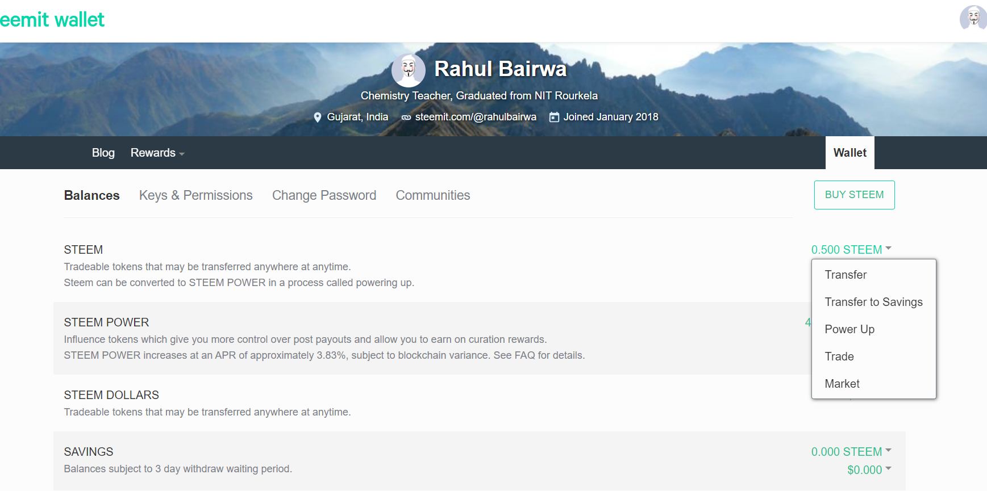Viewport: 987px width, 491px height.
Task: Open Change Password tab
Action: (324, 195)
